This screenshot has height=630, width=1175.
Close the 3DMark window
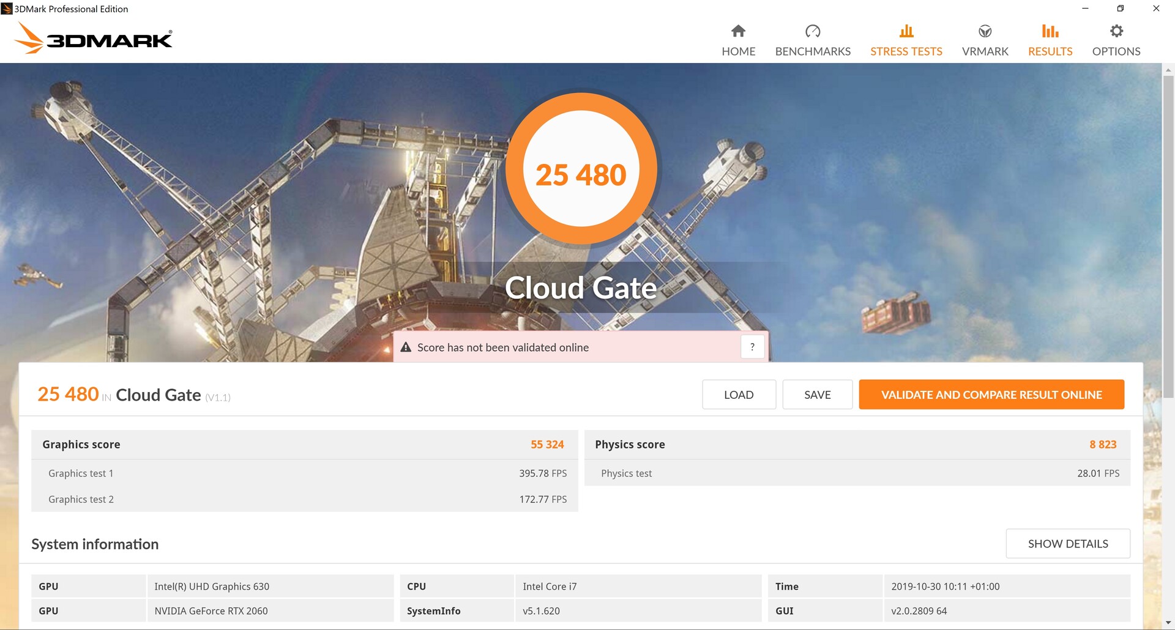tap(1156, 9)
